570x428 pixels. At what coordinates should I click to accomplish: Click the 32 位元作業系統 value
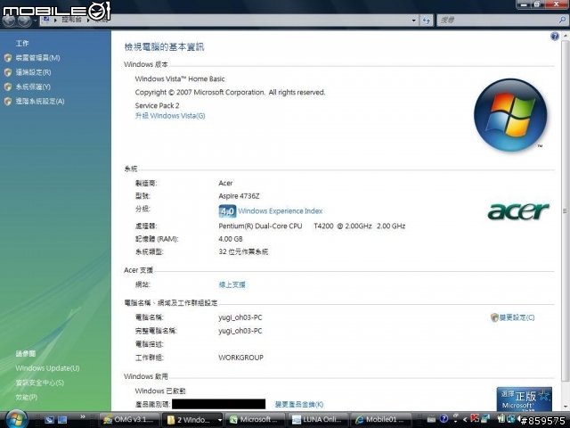[243, 251]
